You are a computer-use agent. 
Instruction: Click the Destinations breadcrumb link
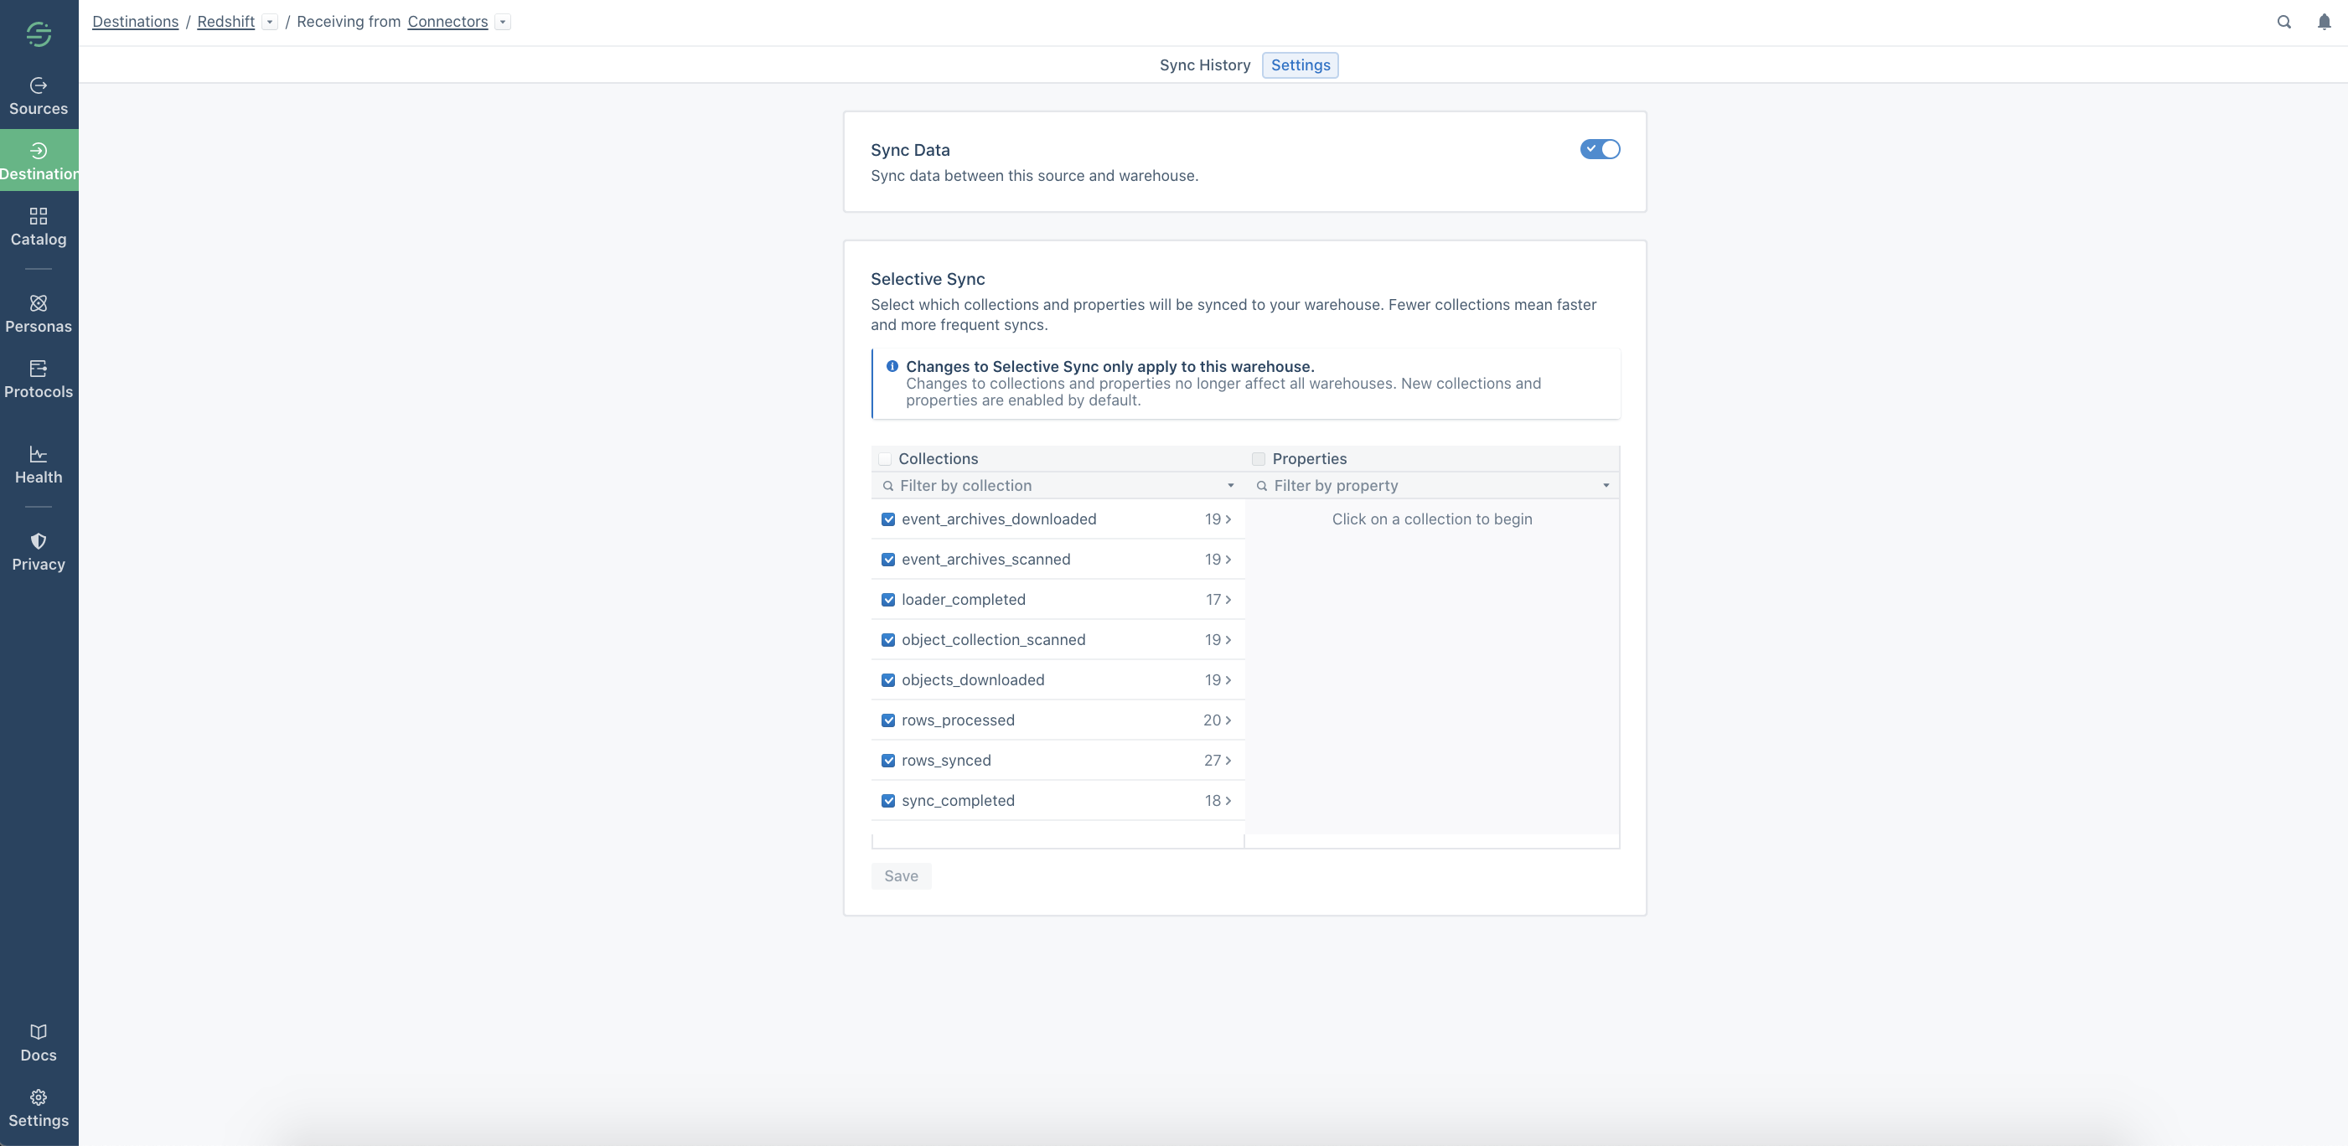pyautogui.click(x=135, y=22)
